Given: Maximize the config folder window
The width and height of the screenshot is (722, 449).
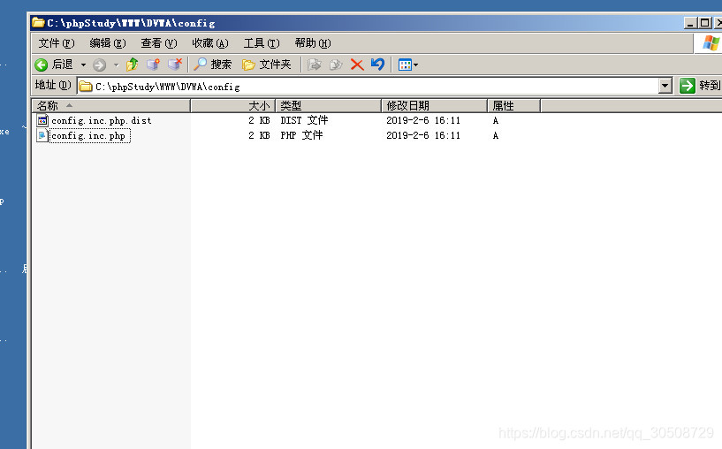Looking at the screenshot, I should click(704, 23).
